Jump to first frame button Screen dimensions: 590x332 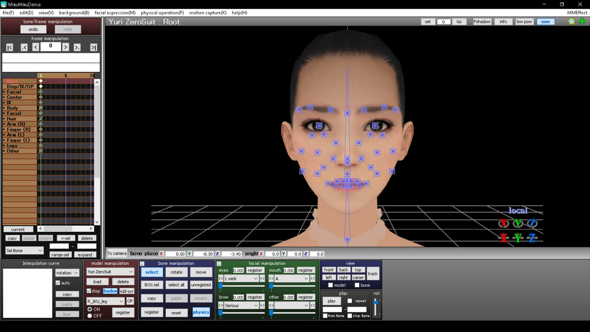pyautogui.click(x=10, y=47)
